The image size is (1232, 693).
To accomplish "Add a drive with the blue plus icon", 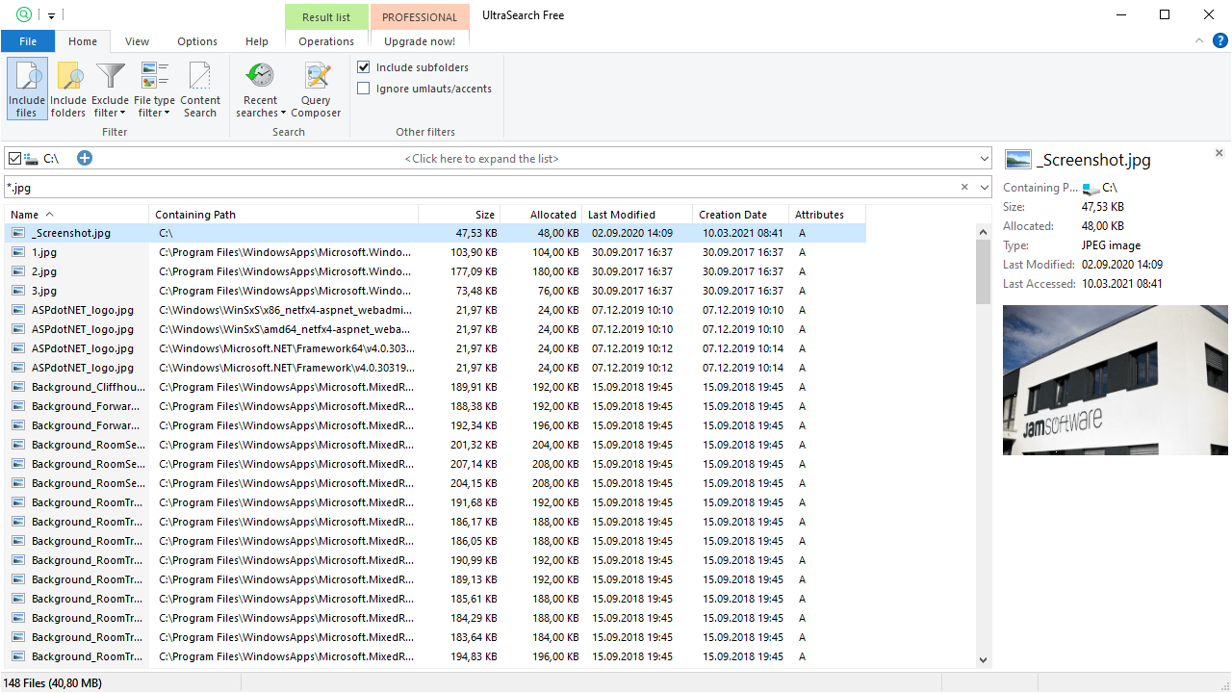I will pyautogui.click(x=85, y=158).
